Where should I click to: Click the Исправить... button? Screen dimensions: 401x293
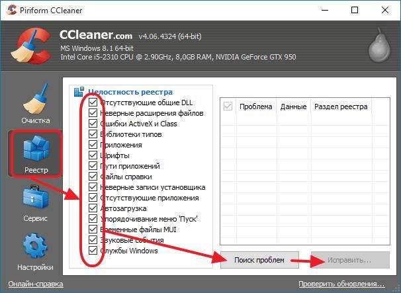350,261
